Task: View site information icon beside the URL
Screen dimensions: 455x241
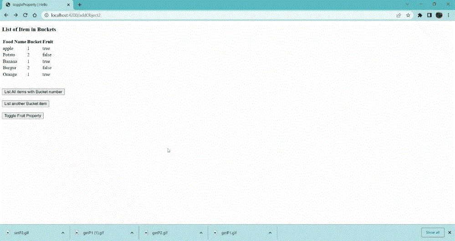Action: click(46, 15)
